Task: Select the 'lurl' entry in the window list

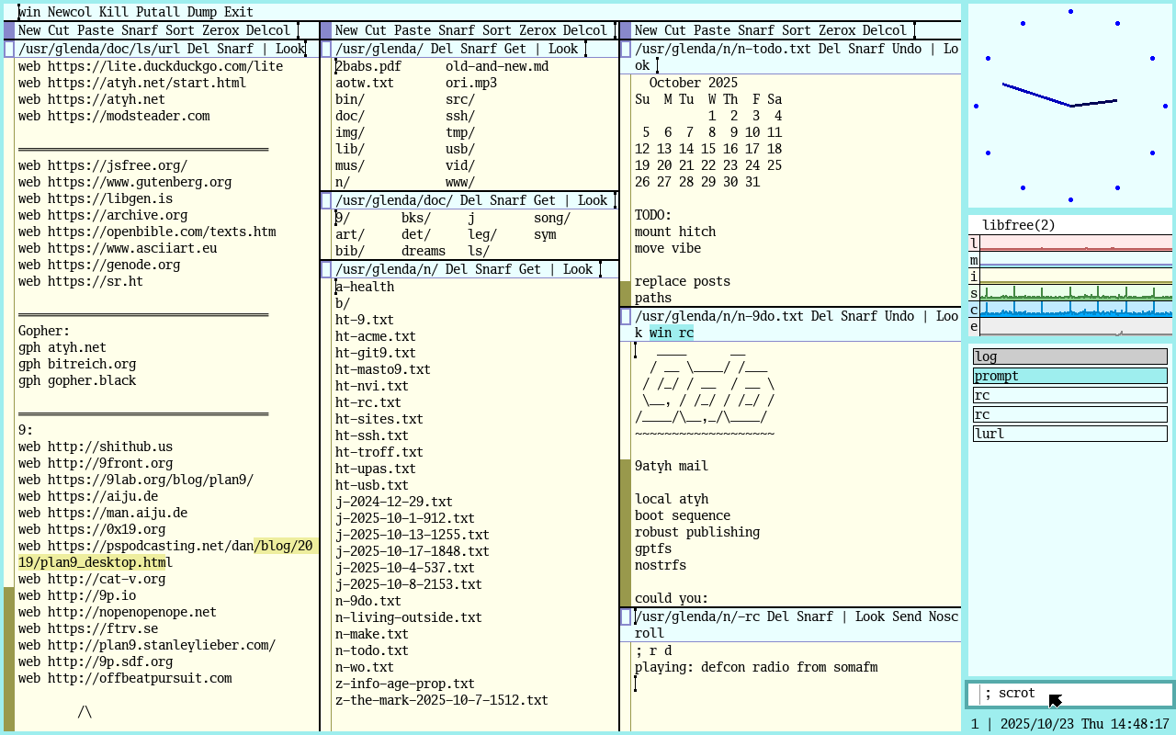Action: click(x=1069, y=434)
